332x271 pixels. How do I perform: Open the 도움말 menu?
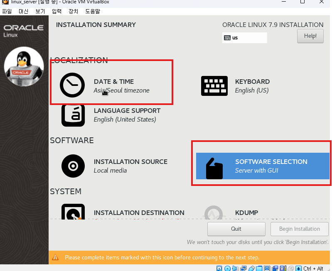click(93, 11)
